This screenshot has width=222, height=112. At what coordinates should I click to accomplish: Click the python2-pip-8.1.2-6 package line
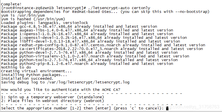(87, 64)
